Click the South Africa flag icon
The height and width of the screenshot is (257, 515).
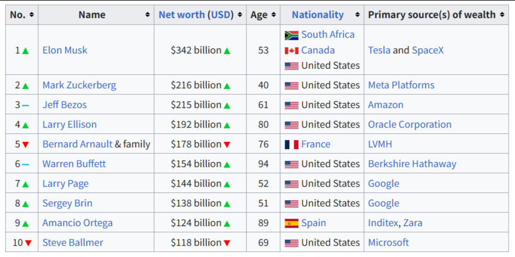click(292, 35)
